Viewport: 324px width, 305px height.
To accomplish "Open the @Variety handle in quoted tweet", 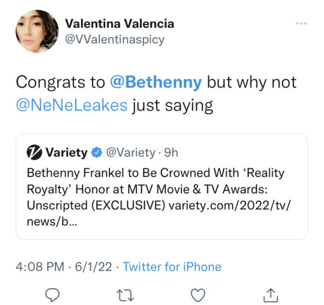I will [131, 152].
